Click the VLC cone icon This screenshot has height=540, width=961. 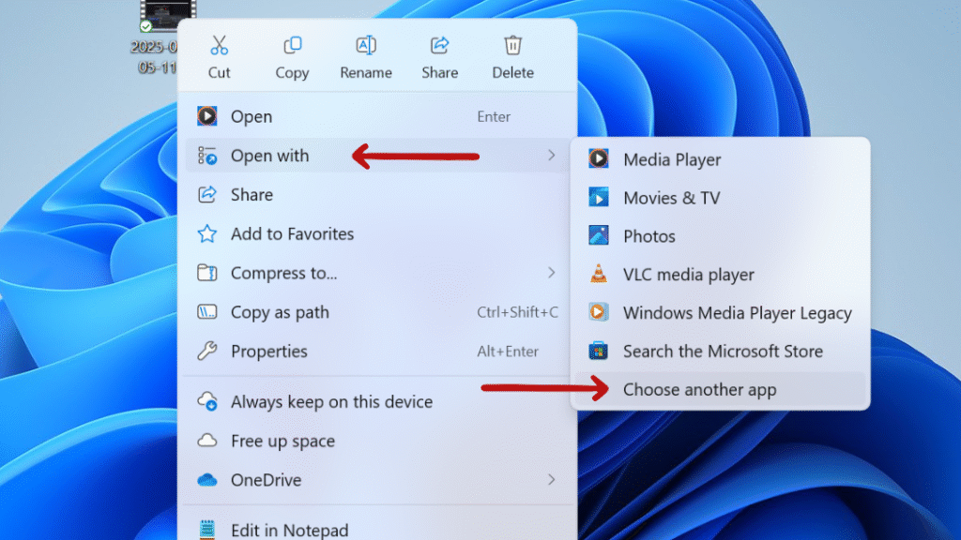598,274
